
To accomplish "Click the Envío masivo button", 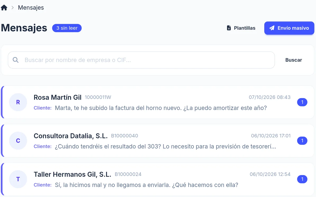I will point(289,28).
